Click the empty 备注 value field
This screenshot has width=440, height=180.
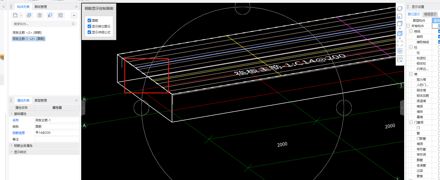tap(57, 139)
